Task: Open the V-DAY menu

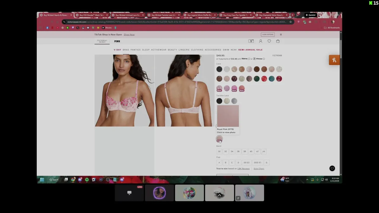Action: tap(118, 50)
